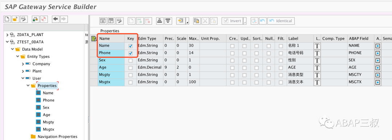The image size is (392, 140).
Task: Click the Label column header
Action: coord(300,39)
